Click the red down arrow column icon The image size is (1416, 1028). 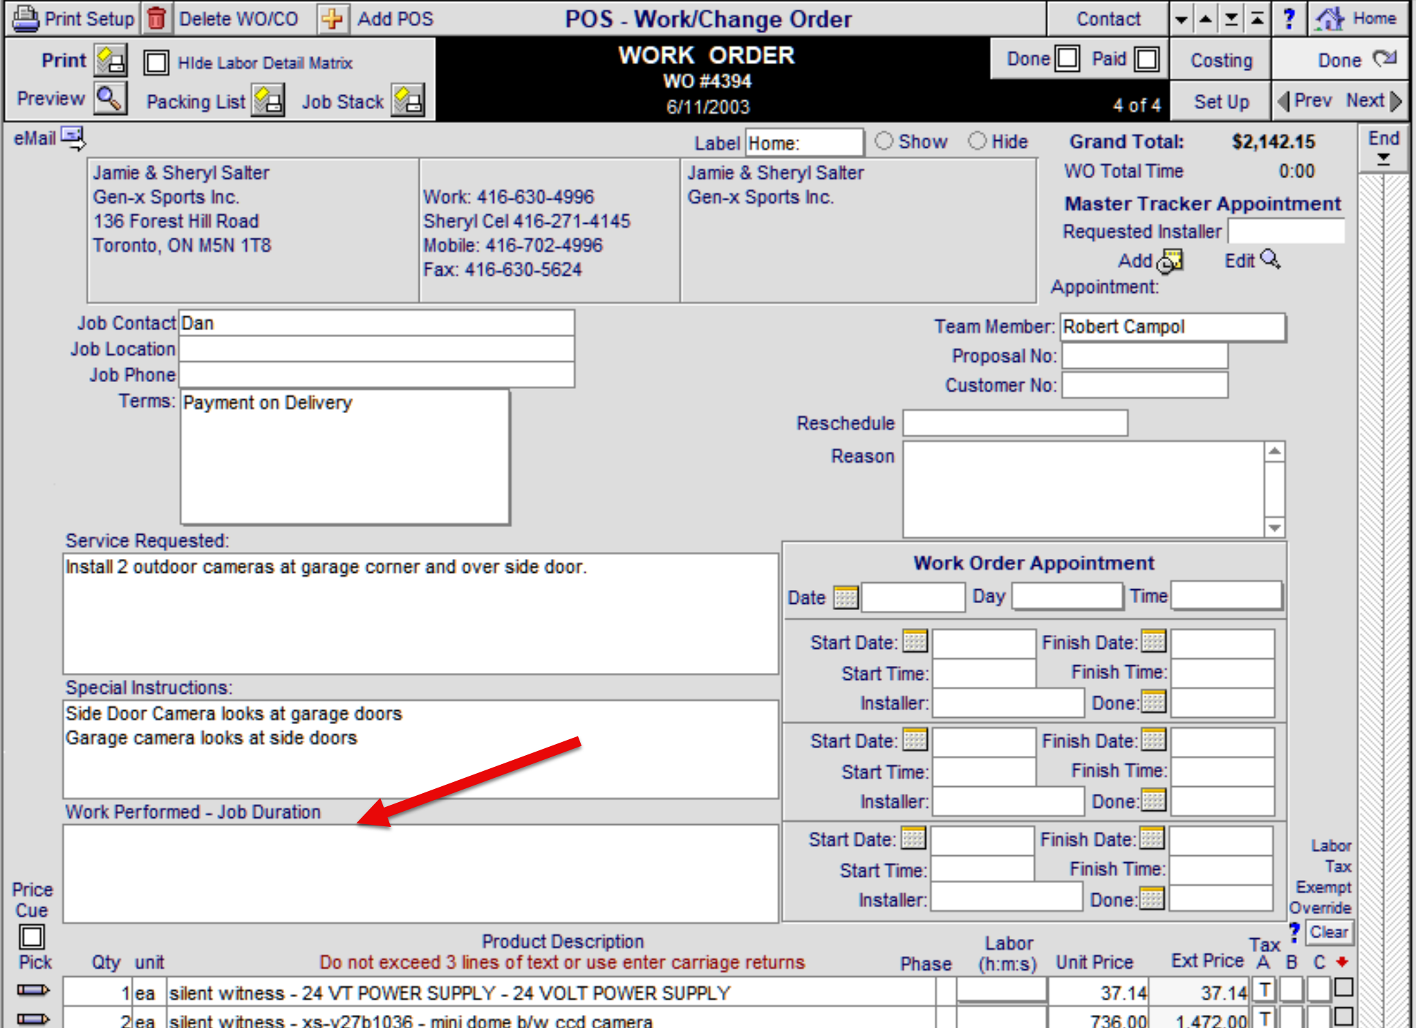click(x=1342, y=962)
